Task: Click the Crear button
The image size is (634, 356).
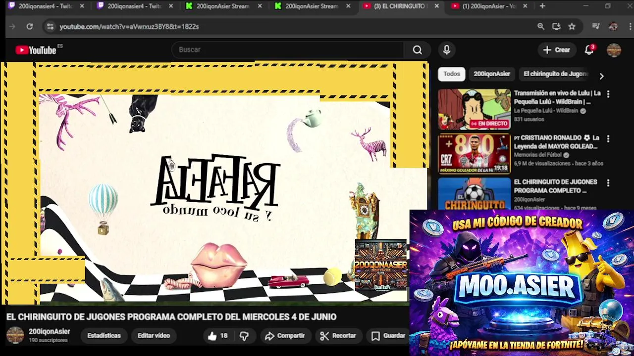Action: pyautogui.click(x=557, y=50)
